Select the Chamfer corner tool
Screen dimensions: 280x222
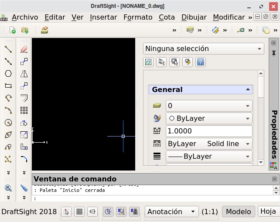click(24, 159)
